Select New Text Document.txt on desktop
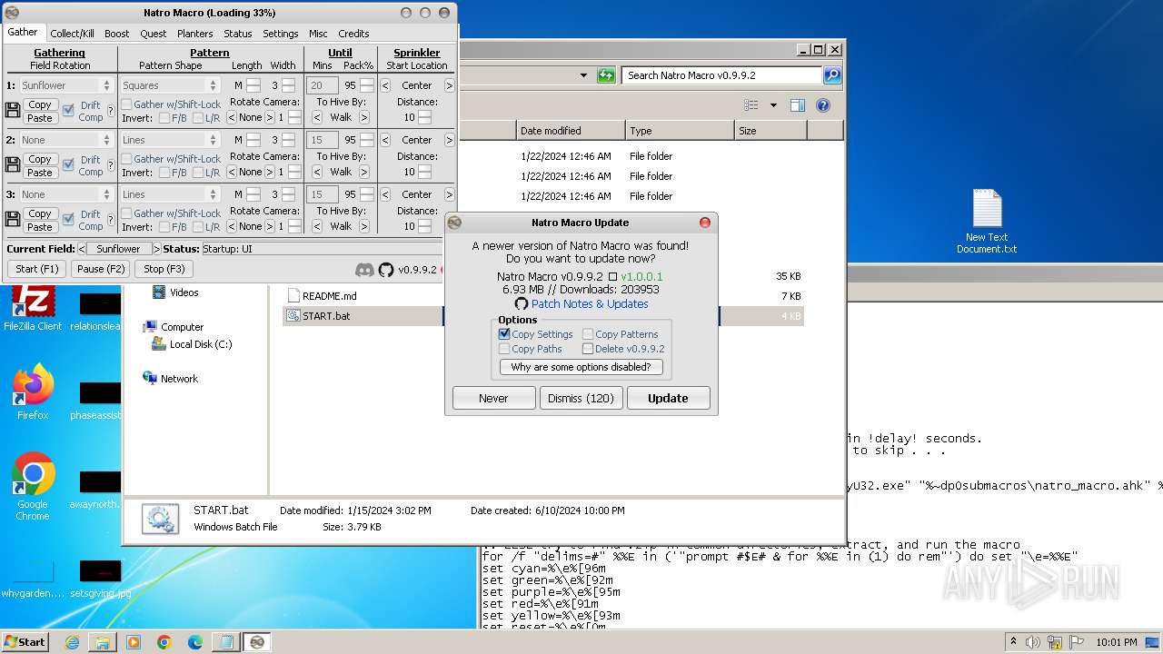This screenshot has width=1163, height=654. (x=987, y=222)
